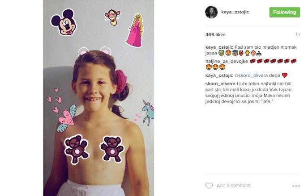
Task: Click the pink dress princess sticker
Action: (135, 30)
